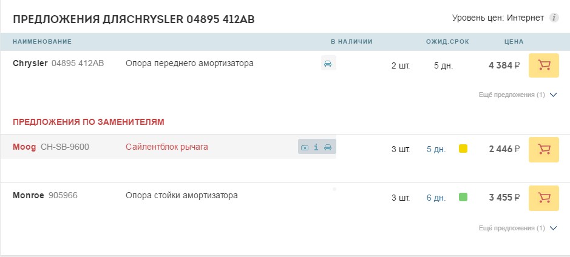Click the 6 дн. delivery term for Monroe
570x257 pixels.
pyautogui.click(x=436, y=198)
